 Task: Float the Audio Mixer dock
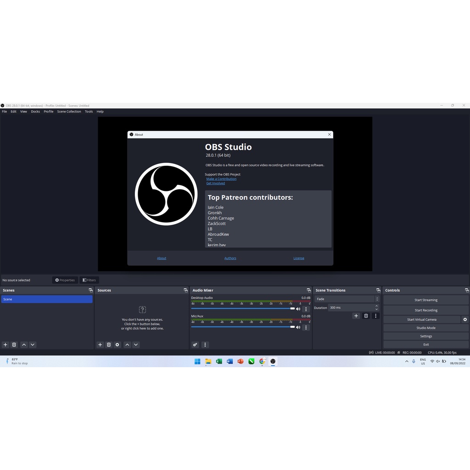click(x=309, y=290)
